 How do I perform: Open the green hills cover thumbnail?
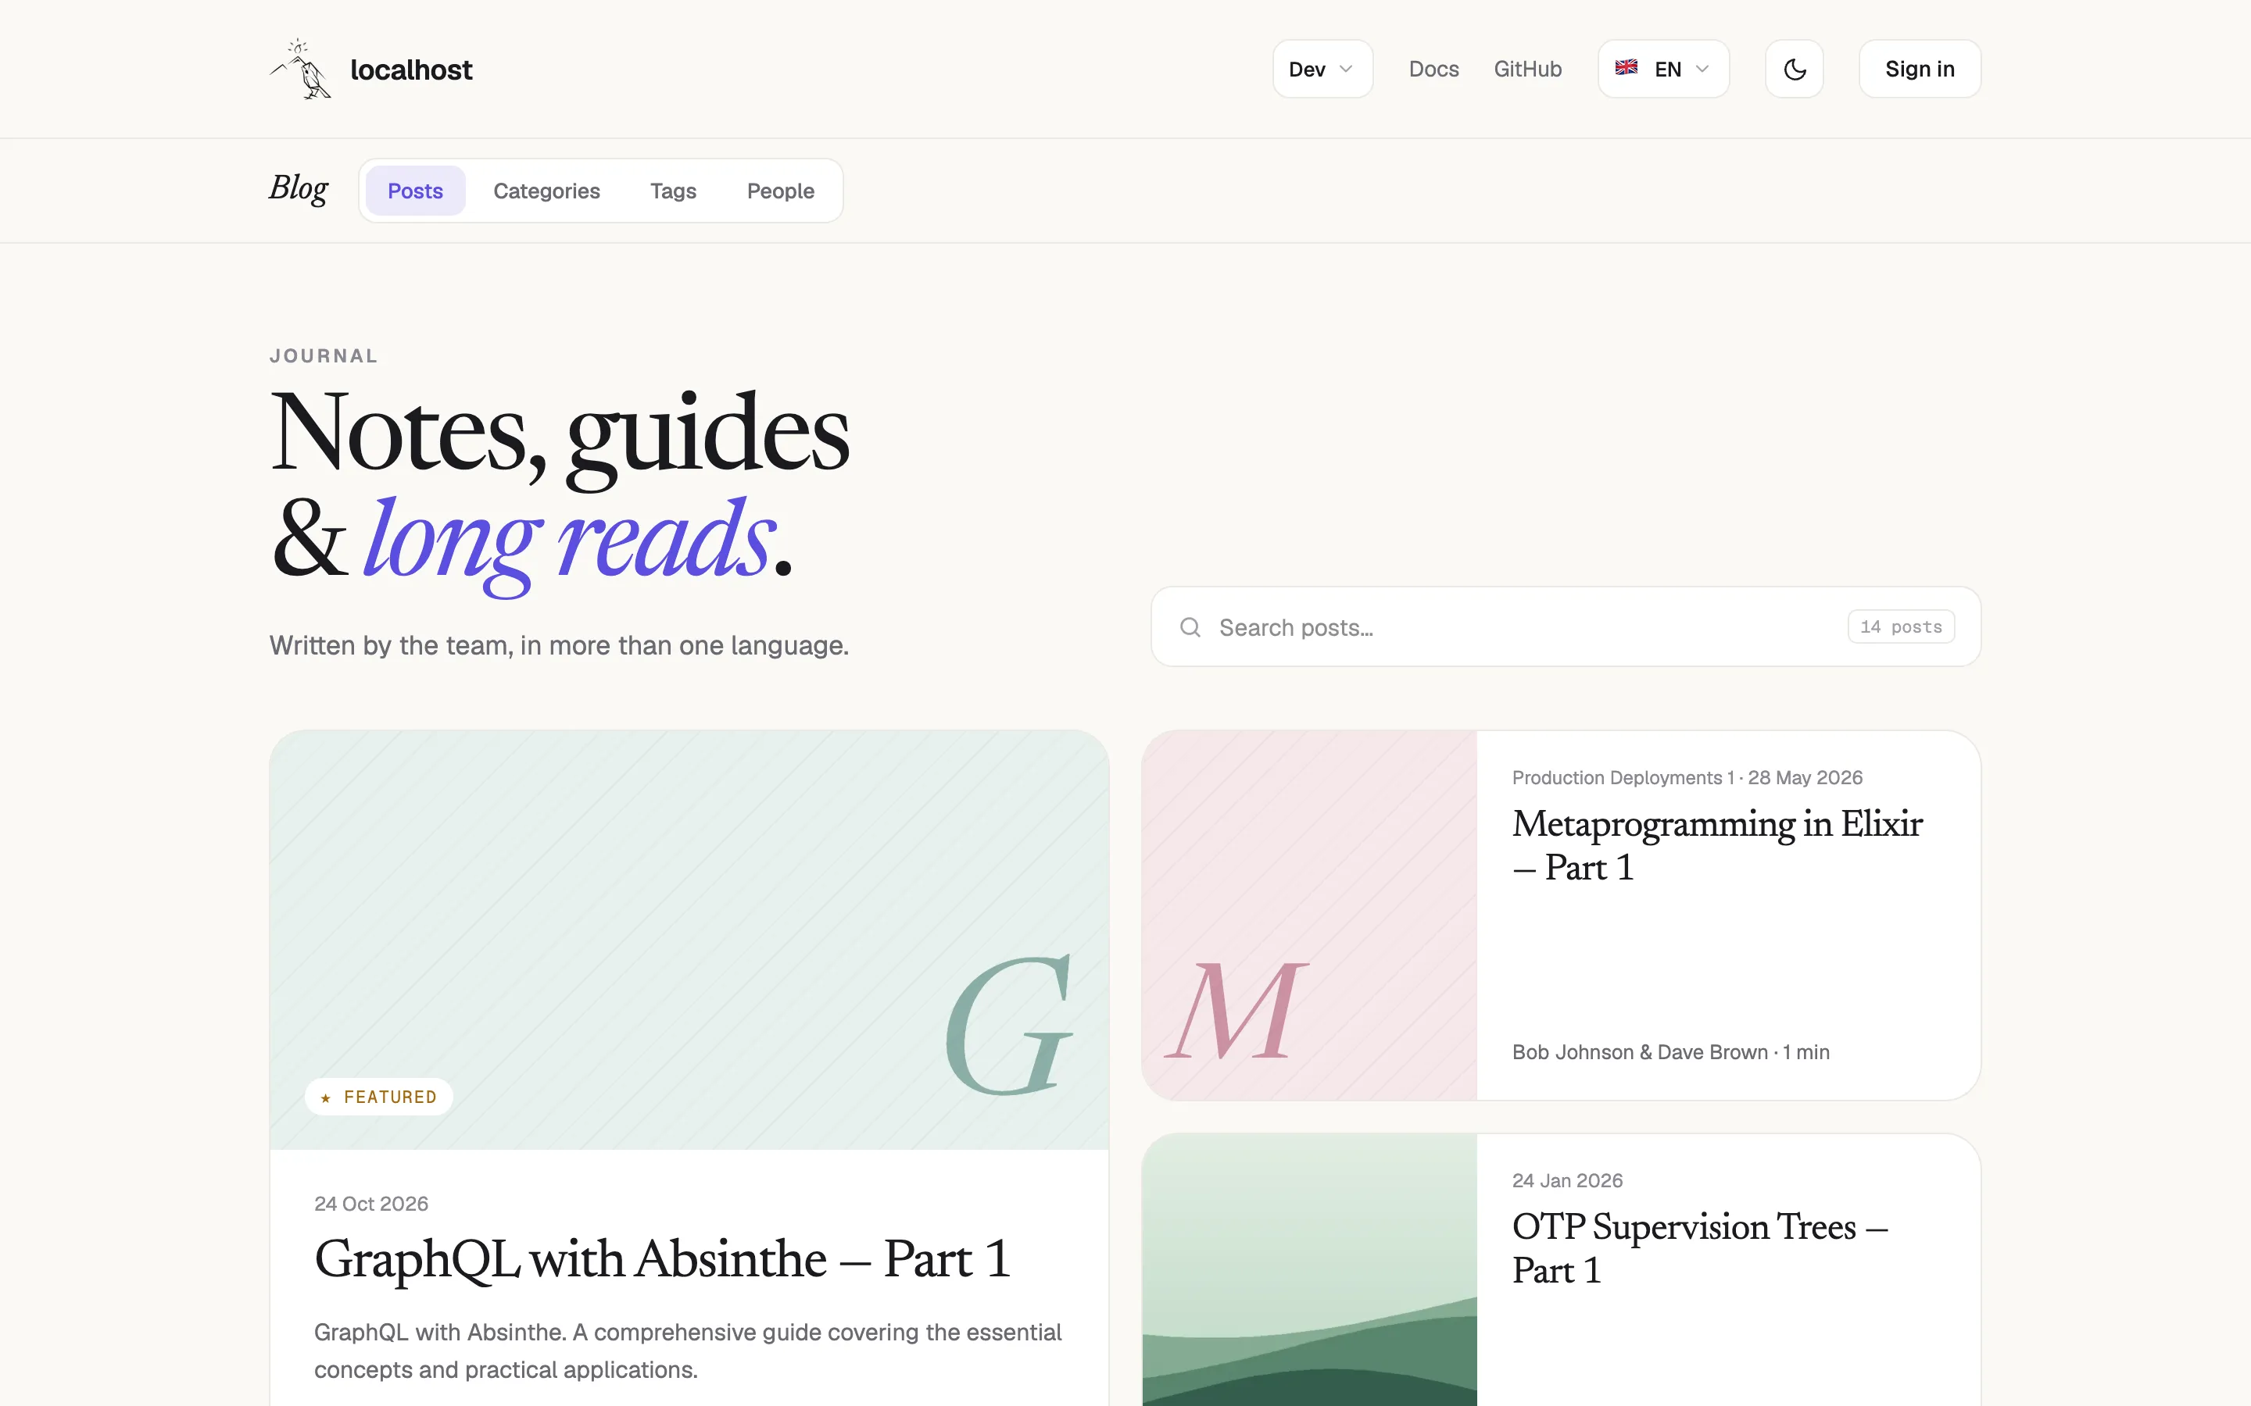(1310, 1270)
